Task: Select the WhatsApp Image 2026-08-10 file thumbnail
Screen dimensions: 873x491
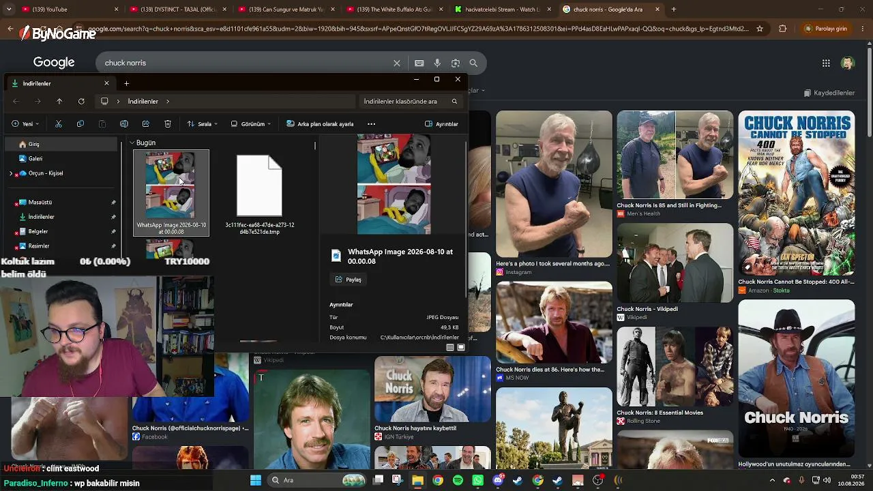Action: coord(171,193)
